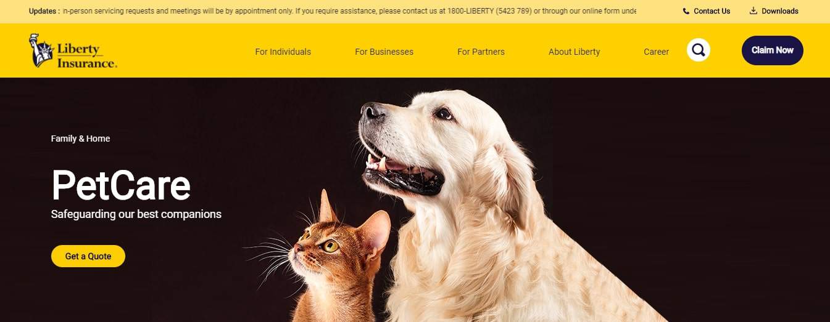Screen dimensions: 830x322
Task: Open the For Individuals menu
Action: (283, 52)
